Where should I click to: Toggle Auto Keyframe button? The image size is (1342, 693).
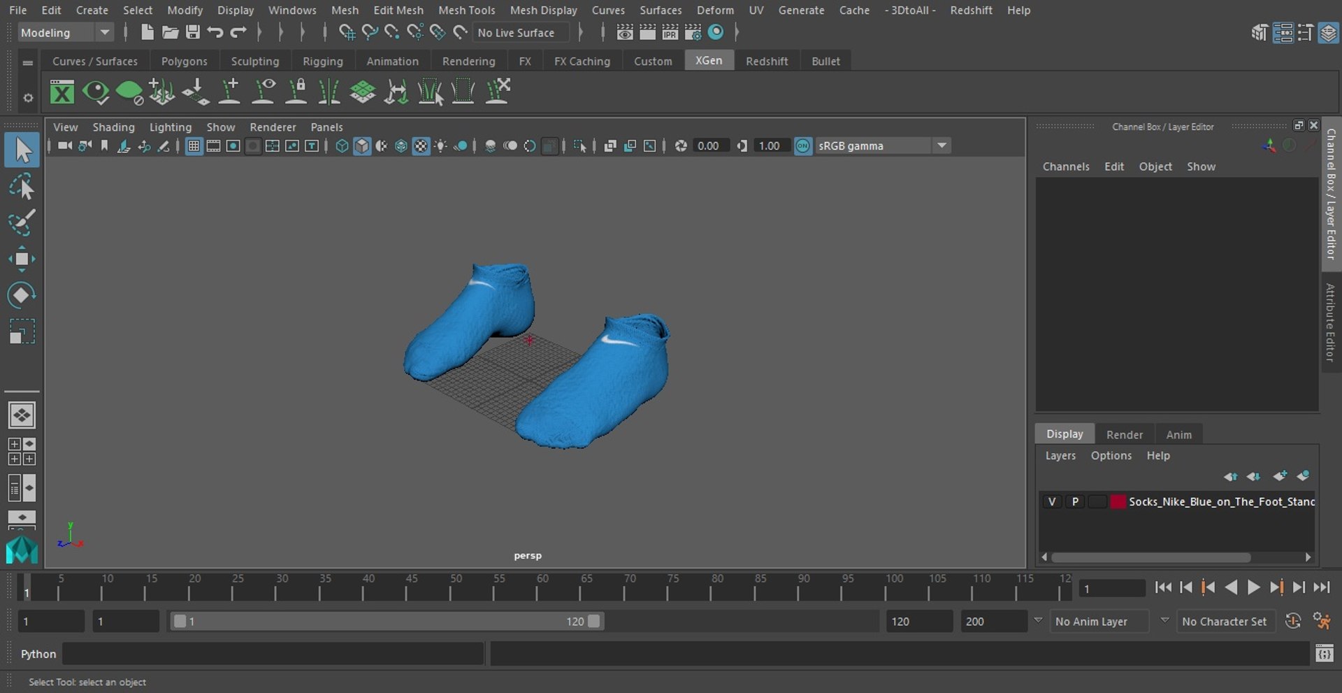pyautogui.click(x=1293, y=621)
